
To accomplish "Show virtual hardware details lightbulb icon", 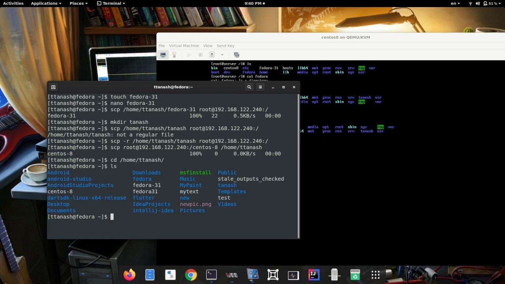I will [174, 55].
